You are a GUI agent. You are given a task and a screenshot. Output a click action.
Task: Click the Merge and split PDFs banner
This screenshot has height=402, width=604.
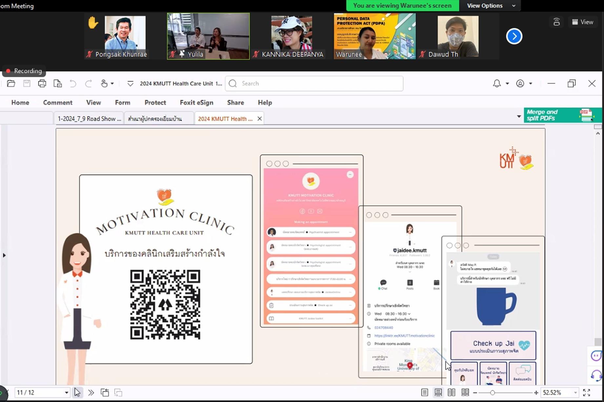pos(563,115)
